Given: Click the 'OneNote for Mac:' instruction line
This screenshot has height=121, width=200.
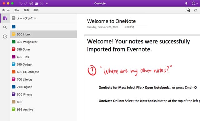Looking at the screenshot, I should 147,88.
